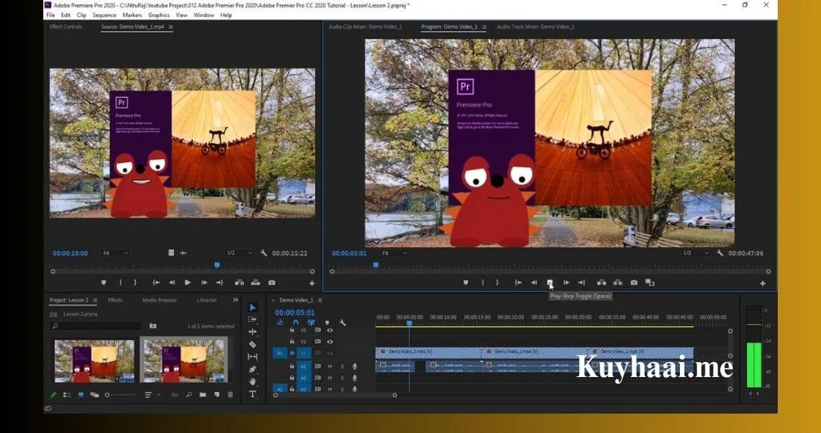
Task: Toggle visibility eye of V3 track
Action: 330,331
